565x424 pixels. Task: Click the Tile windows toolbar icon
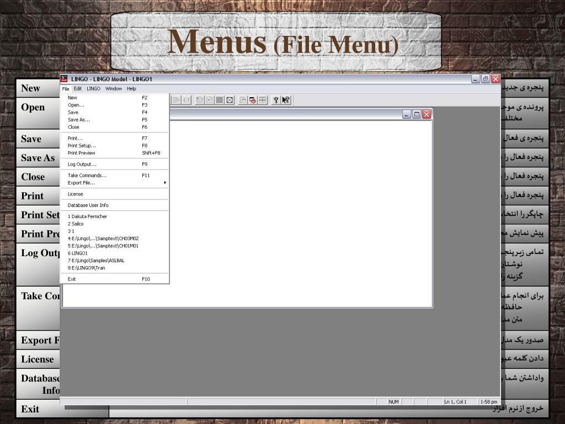pos(263,100)
